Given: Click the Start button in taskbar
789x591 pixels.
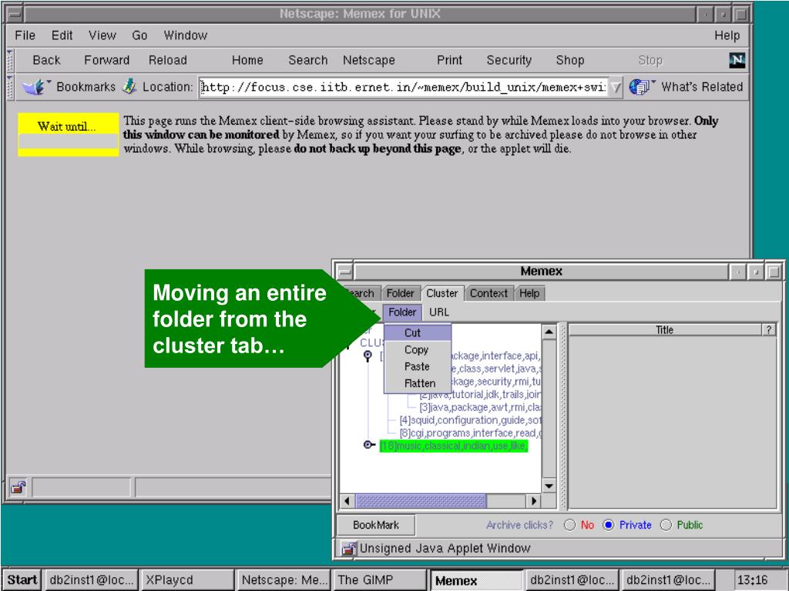Looking at the screenshot, I should 22,580.
